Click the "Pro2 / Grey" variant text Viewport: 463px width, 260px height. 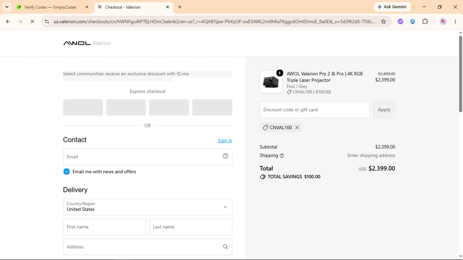point(297,86)
